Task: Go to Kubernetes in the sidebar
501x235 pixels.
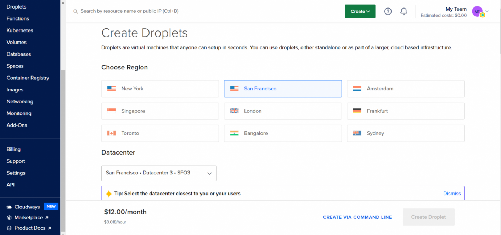Action: (x=20, y=30)
